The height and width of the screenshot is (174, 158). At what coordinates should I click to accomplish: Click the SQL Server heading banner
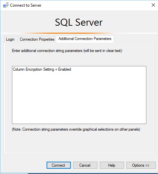pyautogui.click(x=79, y=22)
